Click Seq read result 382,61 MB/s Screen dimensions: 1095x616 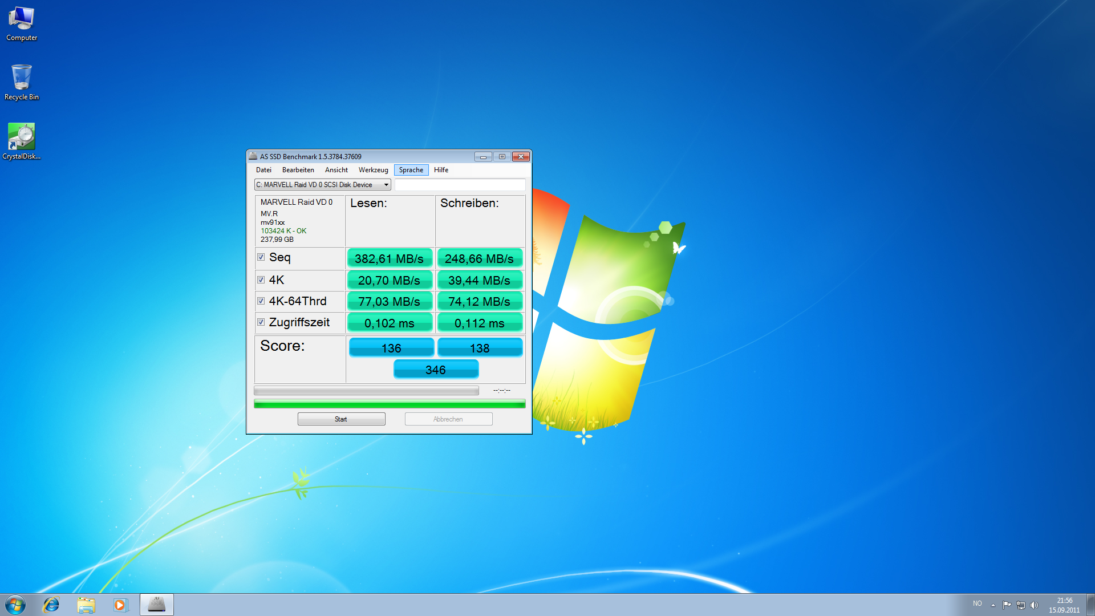(x=390, y=258)
